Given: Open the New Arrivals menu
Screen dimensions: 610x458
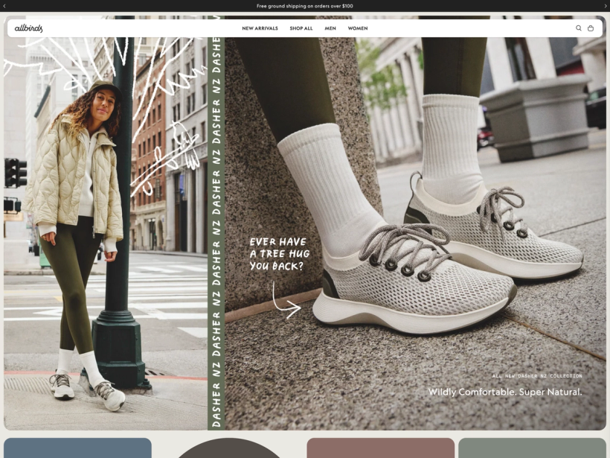Looking at the screenshot, I should [x=260, y=28].
